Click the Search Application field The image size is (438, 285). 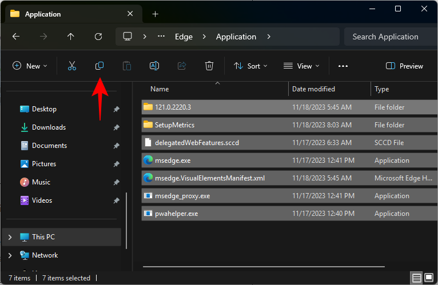pos(391,37)
